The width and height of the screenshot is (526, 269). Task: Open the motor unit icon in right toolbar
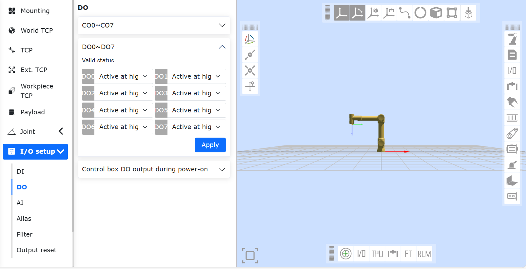(x=512, y=149)
